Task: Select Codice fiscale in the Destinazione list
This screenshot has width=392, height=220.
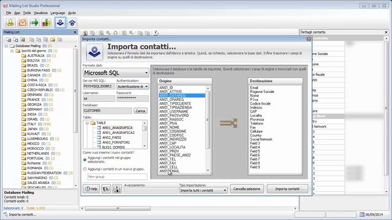Action: 260,103
